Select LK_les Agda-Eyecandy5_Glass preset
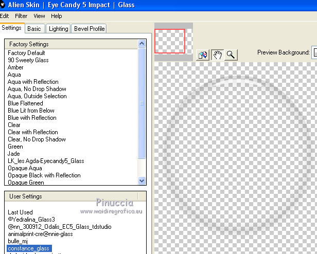 (x=46, y=161)
